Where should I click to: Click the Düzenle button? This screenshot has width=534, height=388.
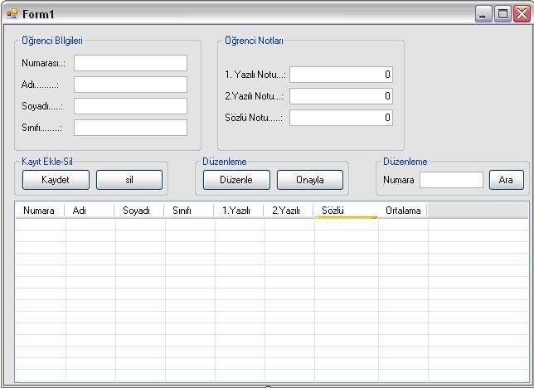coord(236,180)
